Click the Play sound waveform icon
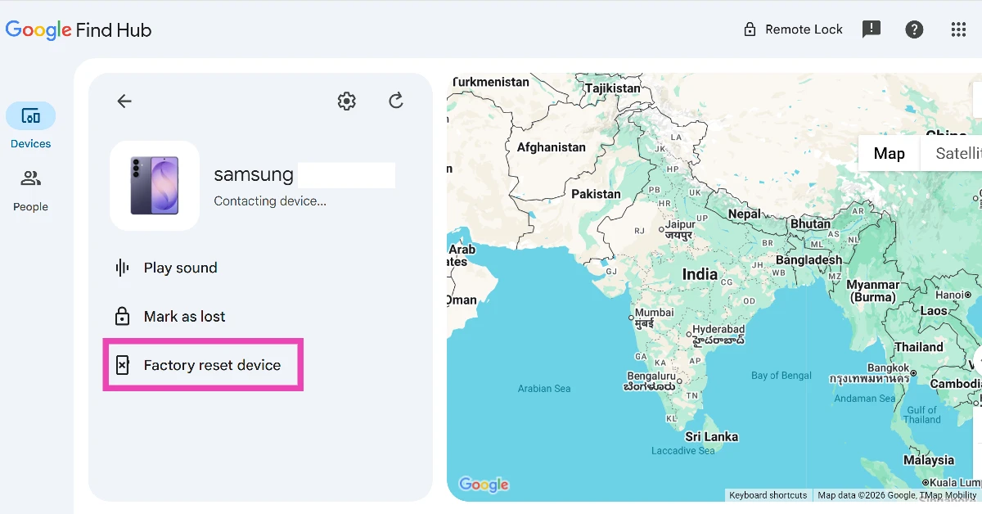 [x=123, y=268]
